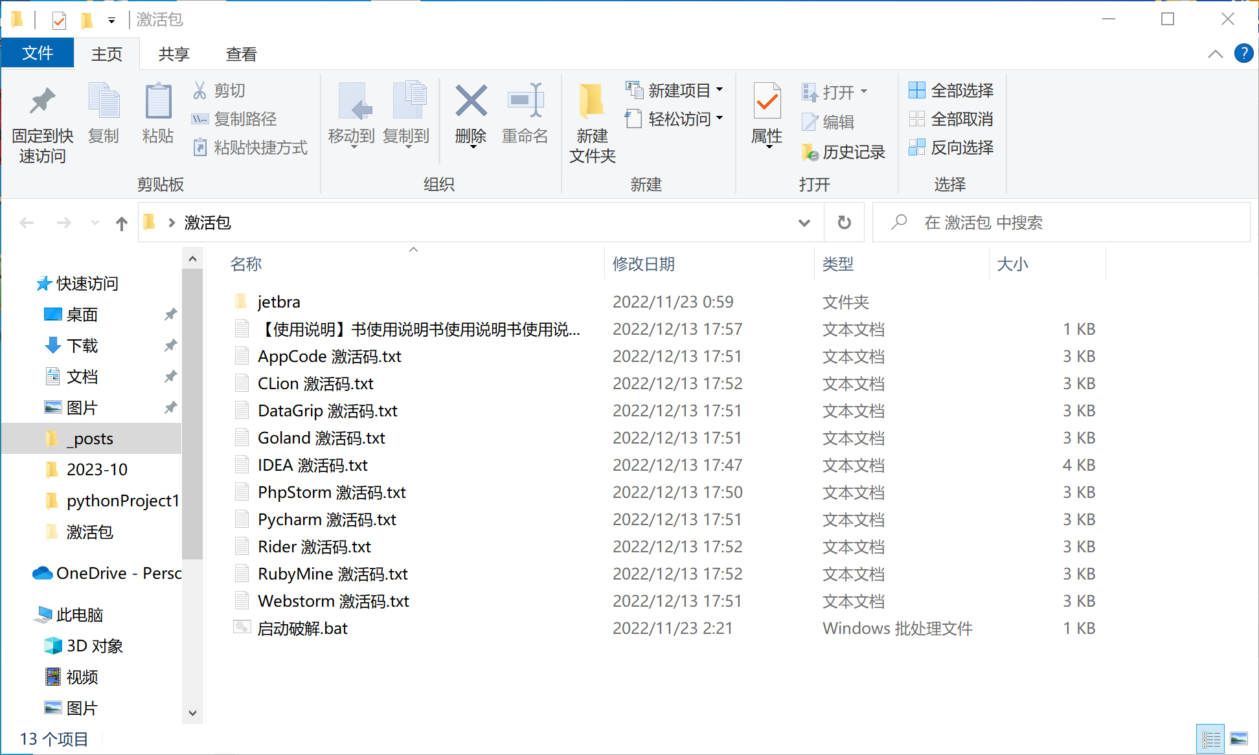The width and height of the screenshot is (1259, 755).
Task: Click the Delete (删除) icon in ribbon
Action: pyautogui.click(x=471, y=102)
